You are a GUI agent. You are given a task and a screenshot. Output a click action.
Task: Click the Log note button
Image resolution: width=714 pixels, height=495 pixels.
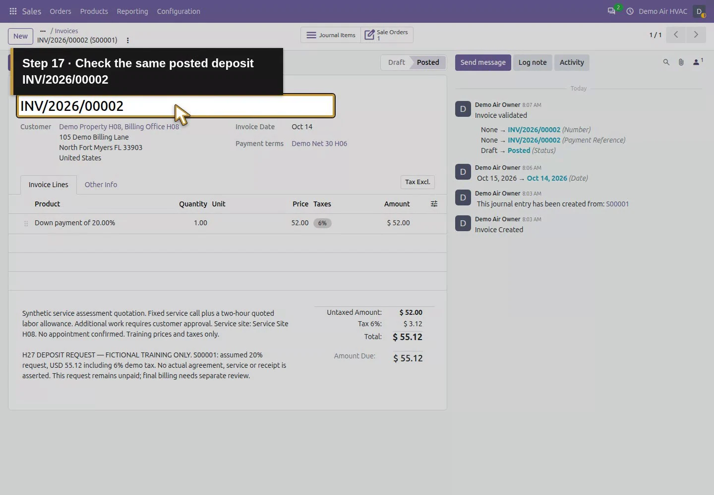point(533,62)
